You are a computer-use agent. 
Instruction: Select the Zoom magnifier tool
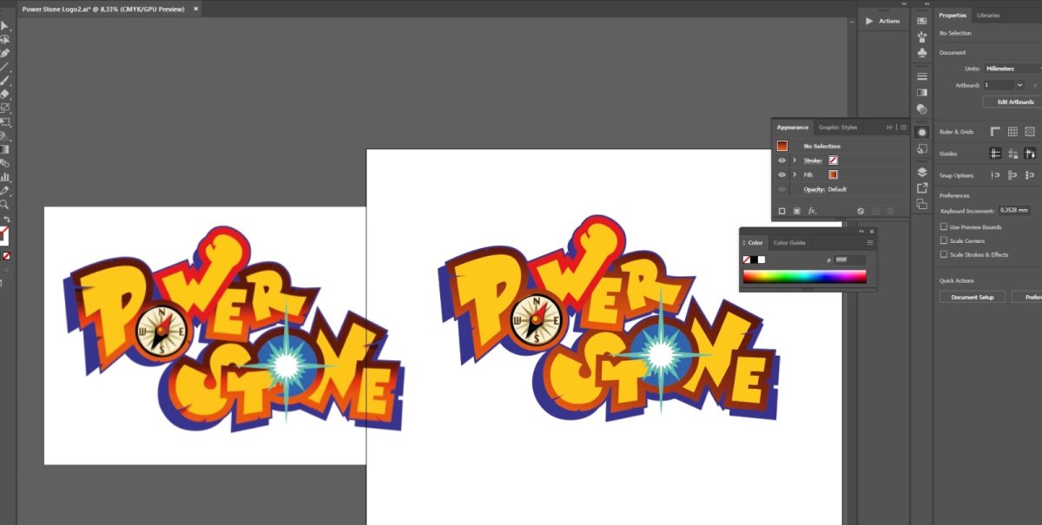(x=4, y=205)
